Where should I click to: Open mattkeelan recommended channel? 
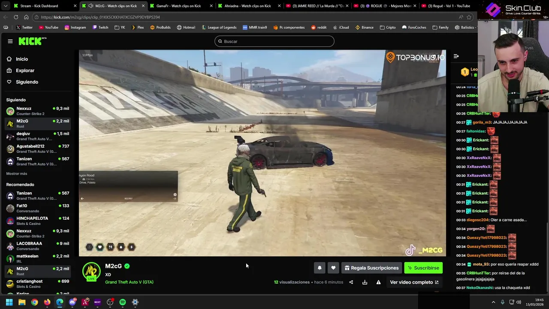coord(38,258)
